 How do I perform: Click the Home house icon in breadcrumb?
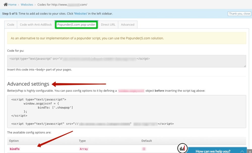point(6,5)
